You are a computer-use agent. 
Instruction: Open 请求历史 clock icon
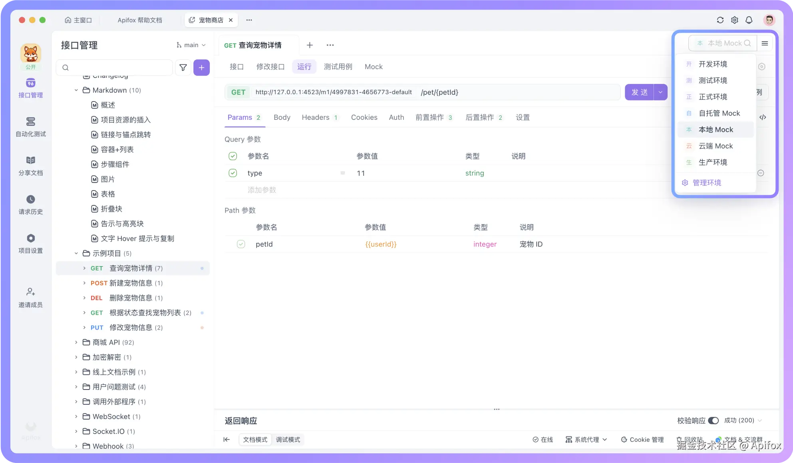point(30,199)
